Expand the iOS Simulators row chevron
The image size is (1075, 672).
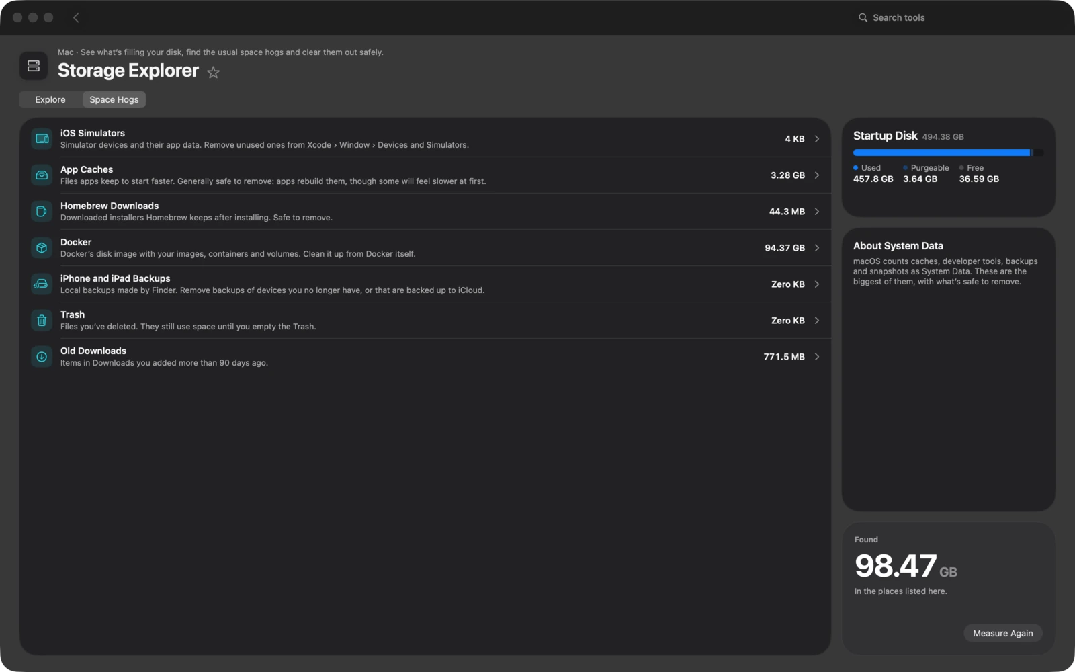[x=817, y=139]
